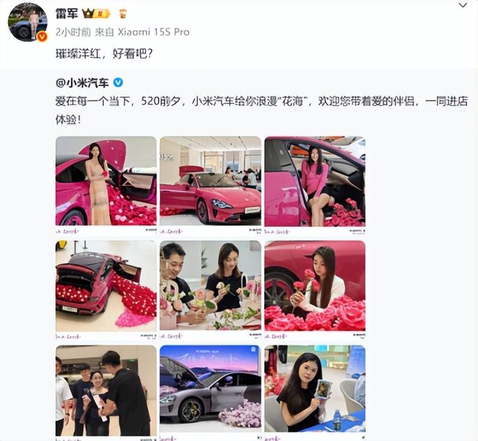
Task: Open the post options chevron at top right
Action: [x=463, y=5]
